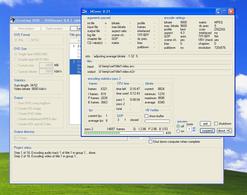Click the D:\Temp output directory field
The height and width of the screenshot is (195, 247).
click(x=71, y=138)
